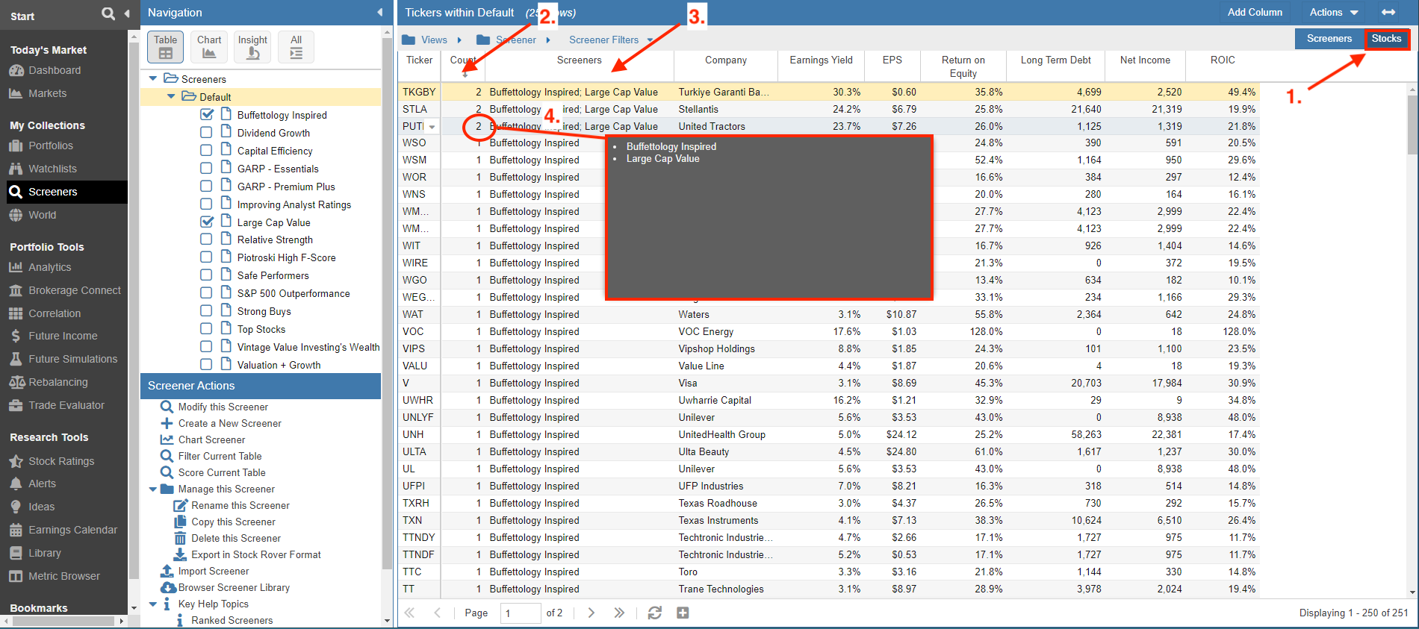Viewport: 1419px width, 629px height.
Task: Collapse Manage this Screener group
Action: [153, 489]
